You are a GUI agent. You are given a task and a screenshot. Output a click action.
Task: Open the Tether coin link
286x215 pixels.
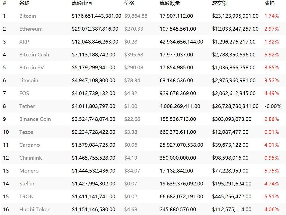coord(27,106)
